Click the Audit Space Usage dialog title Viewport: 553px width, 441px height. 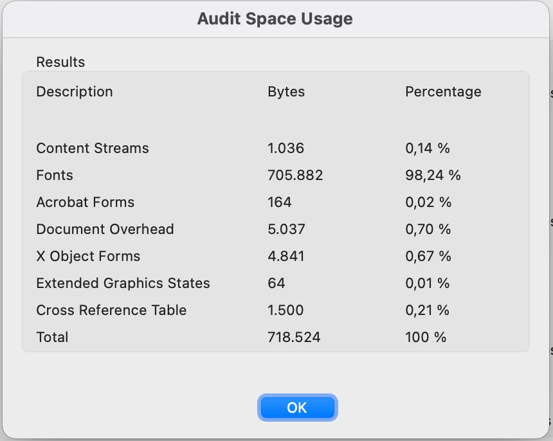[275, 19]
